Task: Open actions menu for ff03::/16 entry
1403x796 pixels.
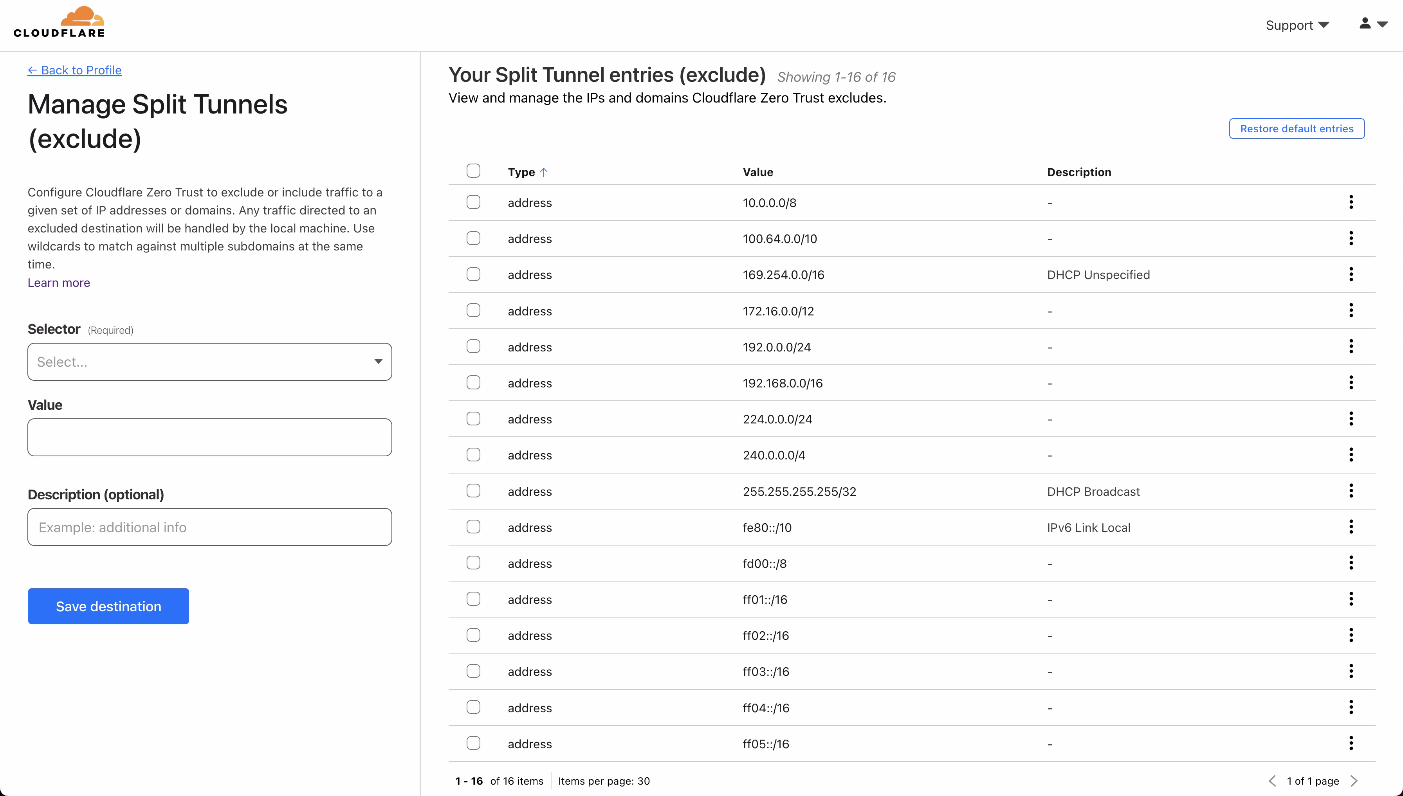Action: [x=1351, y=671]
